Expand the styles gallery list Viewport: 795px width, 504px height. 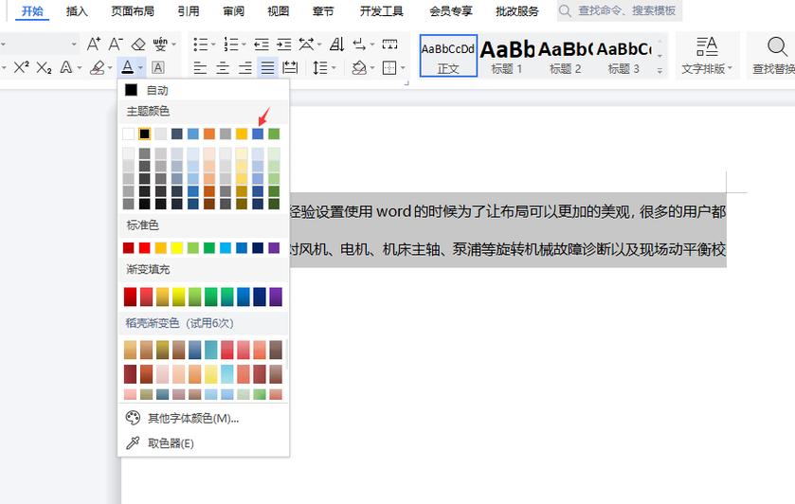click(x=659, y=71)
